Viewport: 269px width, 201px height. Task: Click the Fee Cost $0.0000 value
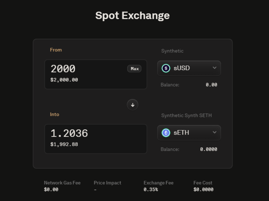(x=203, y=190)
